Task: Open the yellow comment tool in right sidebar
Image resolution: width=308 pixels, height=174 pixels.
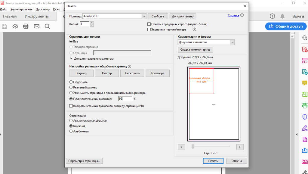Action: [x=304, y=83]
